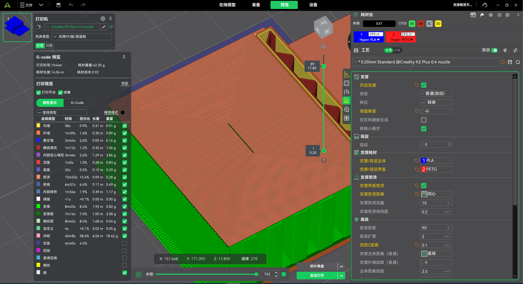Screen dimensions: 523x284
Task: Open the 热床类型 bed type dropdown
Action: click(82, 37)
